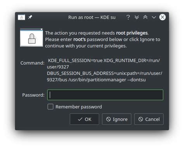This screenshot has height=148, width=184.
Task: Click the prohibited icon on the Cancel button
Action: coord(141,119)
